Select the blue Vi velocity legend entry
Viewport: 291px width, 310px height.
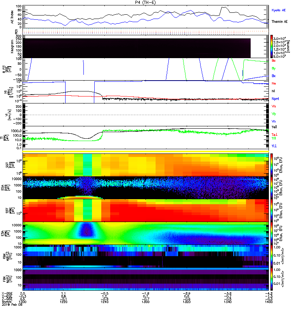[x=274, y=122]
